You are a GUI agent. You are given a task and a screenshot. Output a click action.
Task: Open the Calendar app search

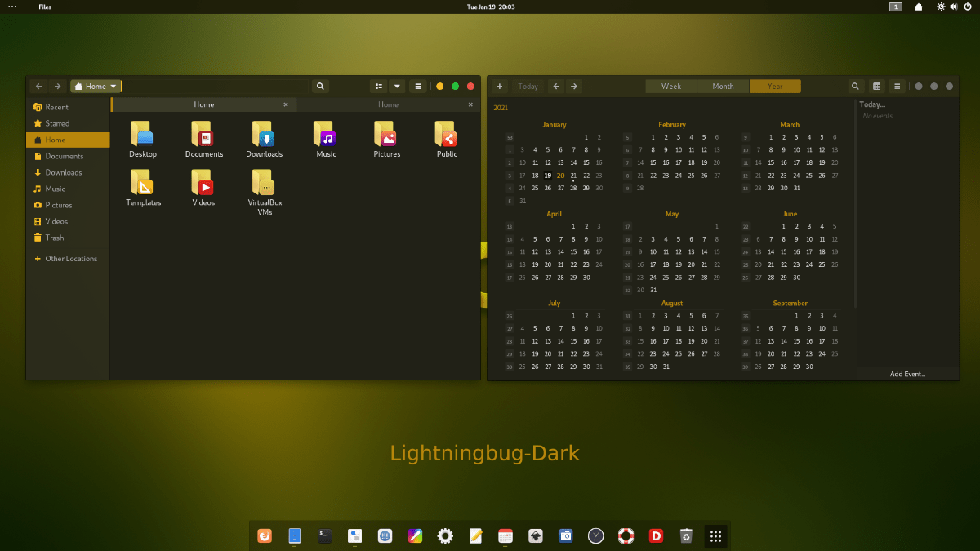[x=854, y=86]
